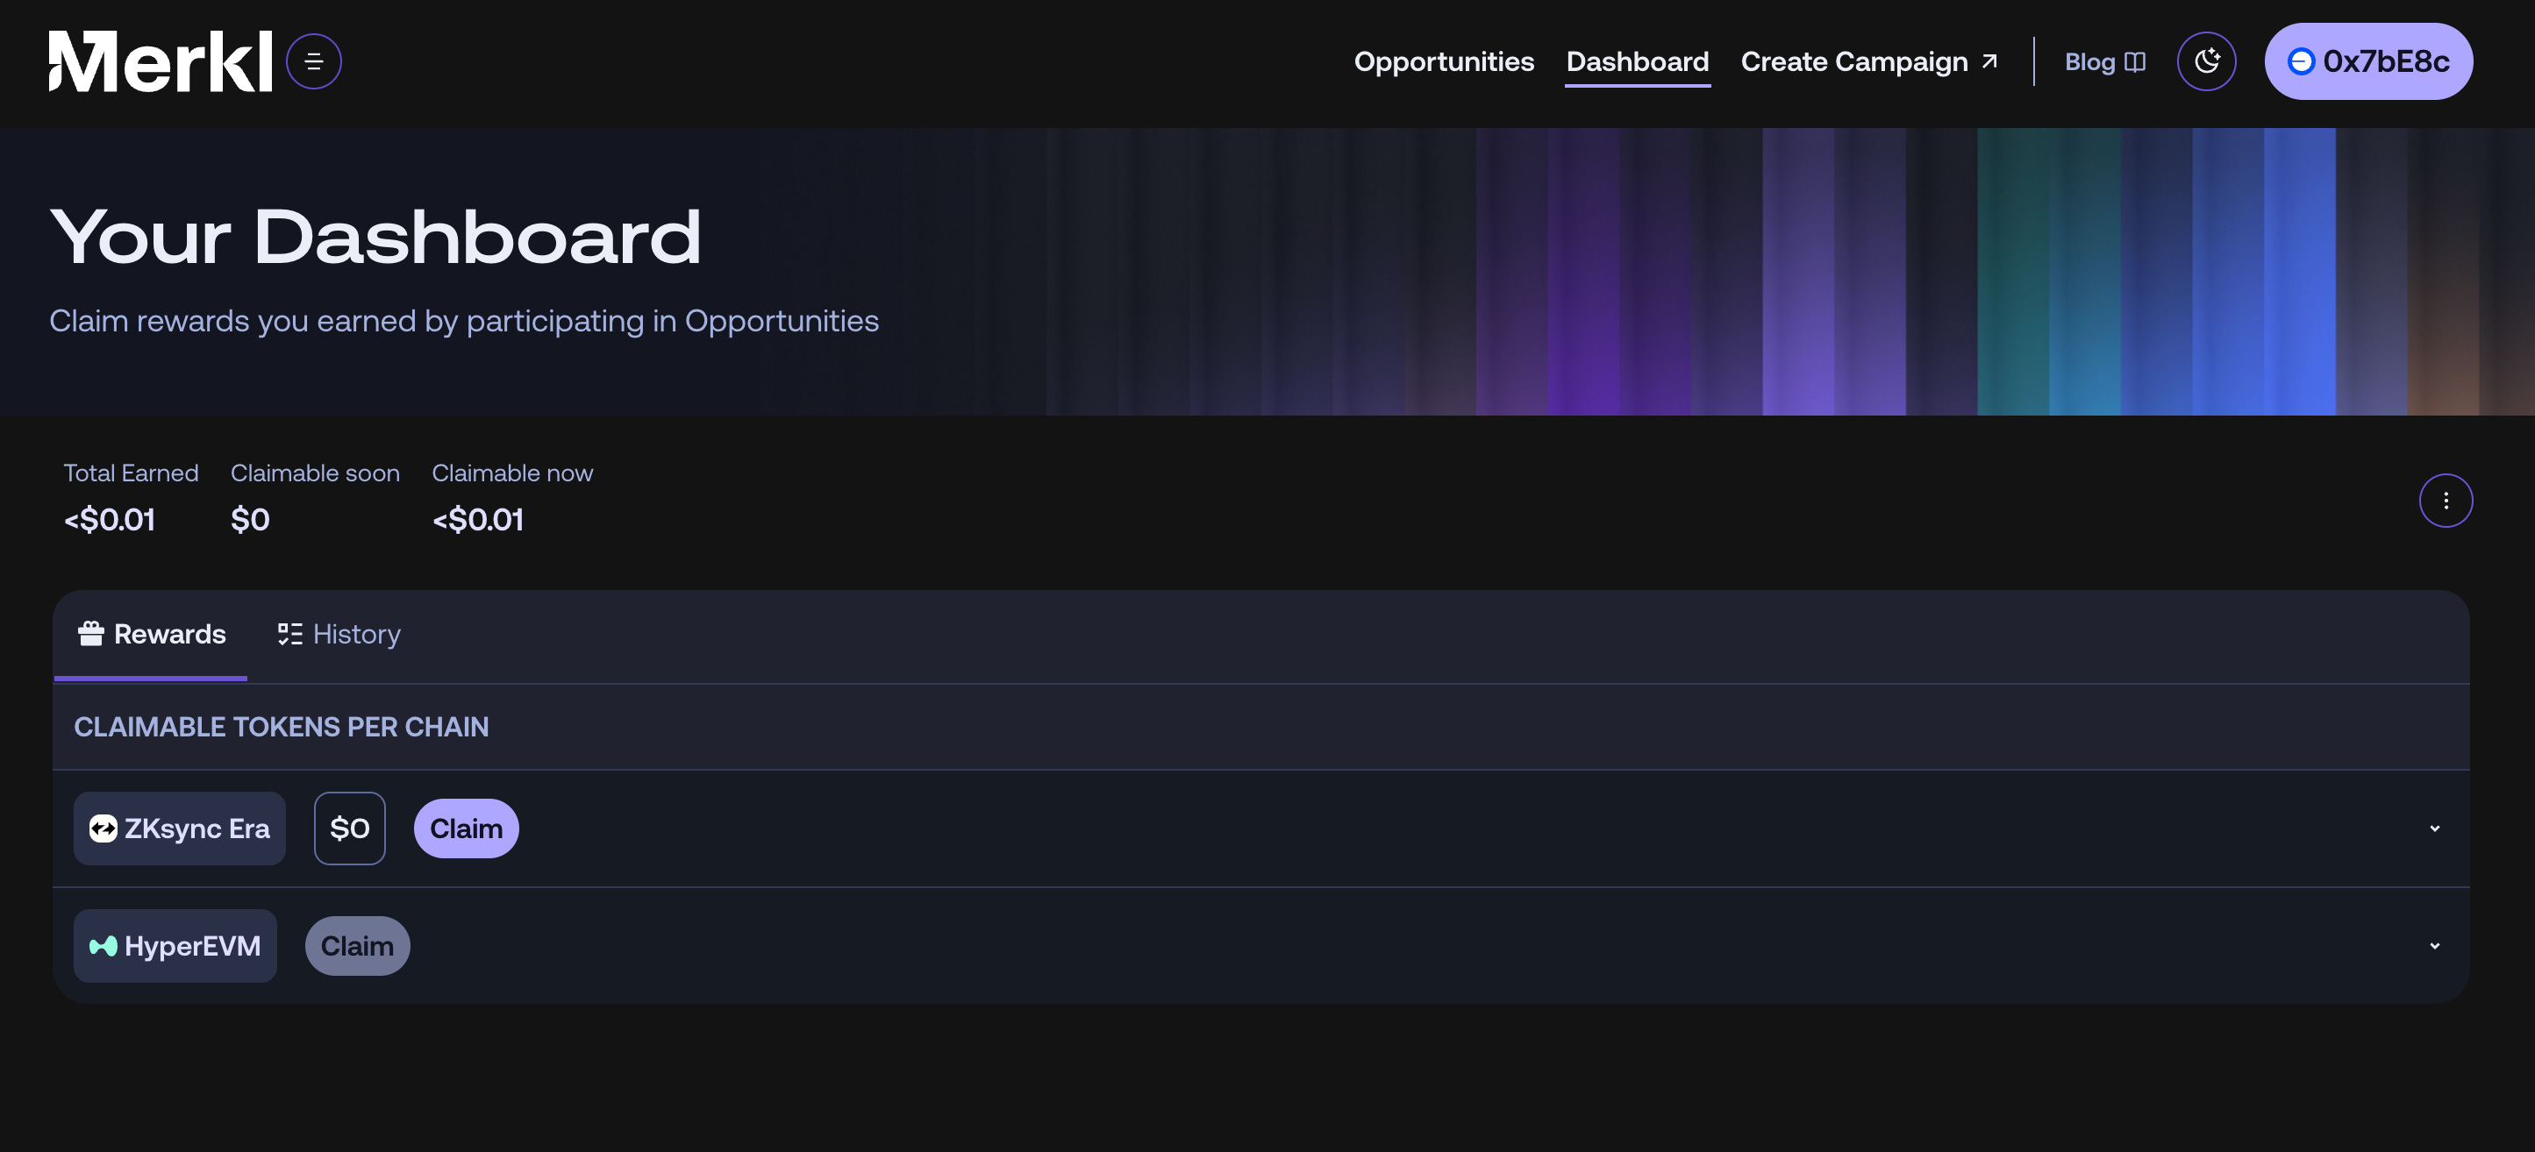Viewport: 2535px width, 1152px height.
Task: Click the Rewards gift icon
Action: [90, 634]
